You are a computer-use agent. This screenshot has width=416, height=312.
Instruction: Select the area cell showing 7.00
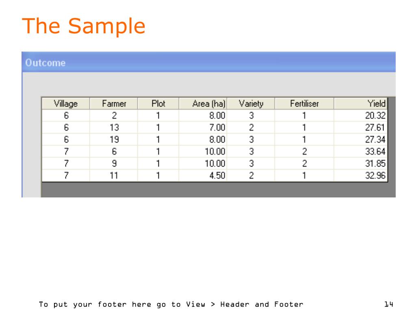click(x=203, y=128)
